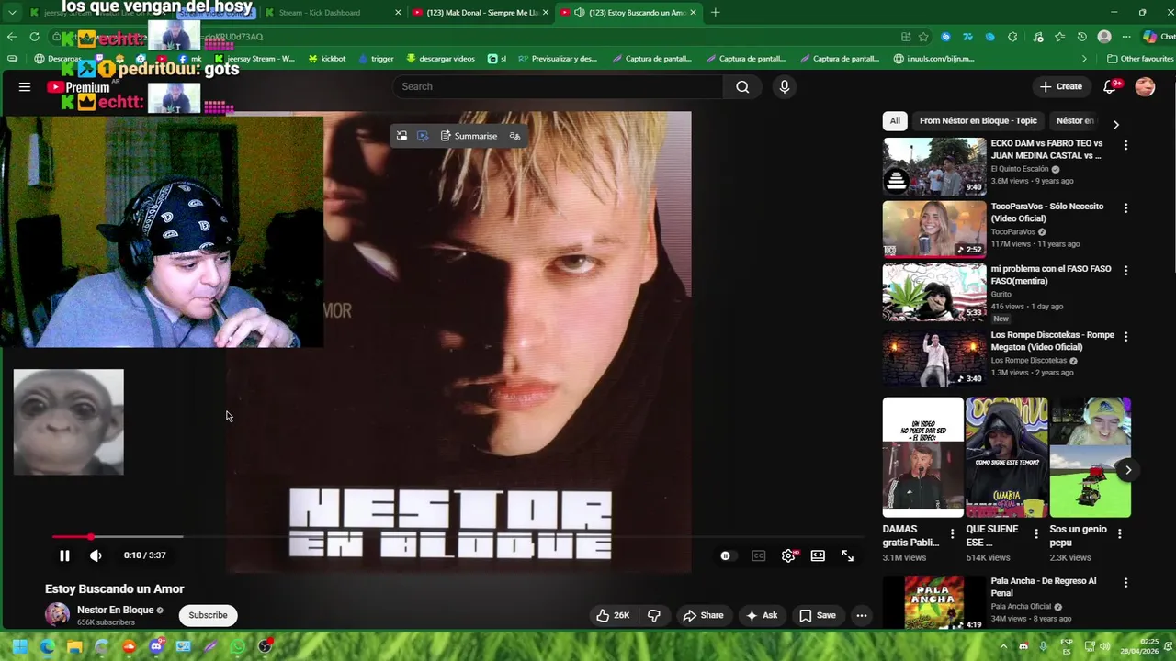Viewport: 1176px width, 661px height.
Task: Show next shorts with the right arrow
Action: (x=1127, y=470)
